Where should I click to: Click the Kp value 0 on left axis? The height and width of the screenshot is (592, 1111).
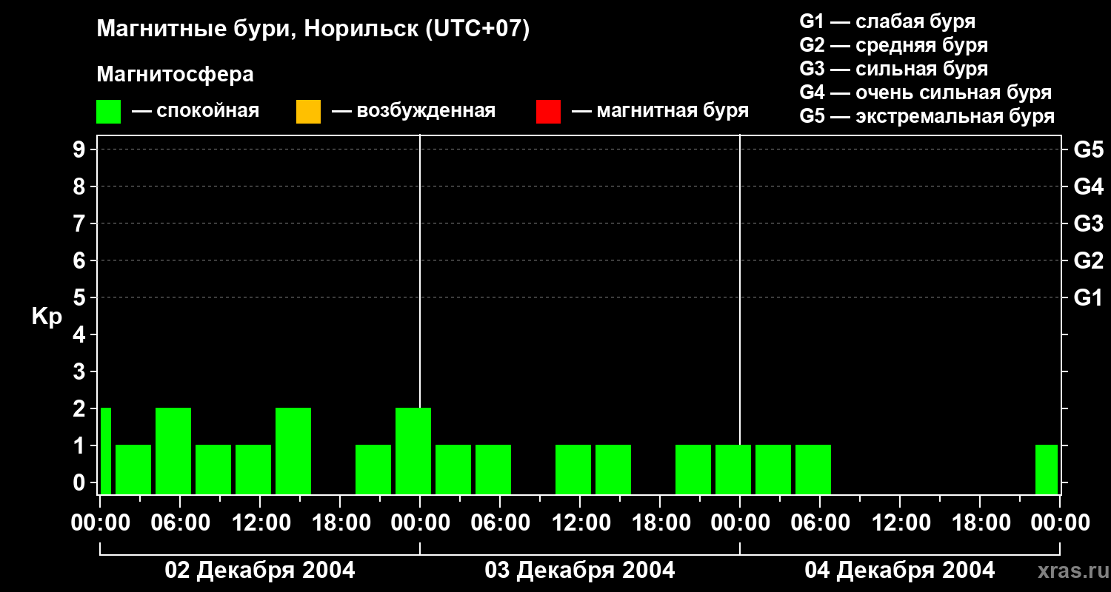[x=81, y=482]
